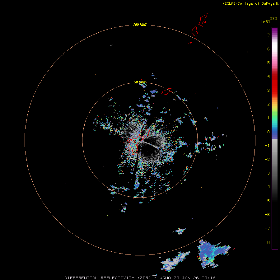This screenshot has height=280, width=280.
Task: Click the -1 value on the color scale
Action: pyautogui.click(x=267, y=146)
